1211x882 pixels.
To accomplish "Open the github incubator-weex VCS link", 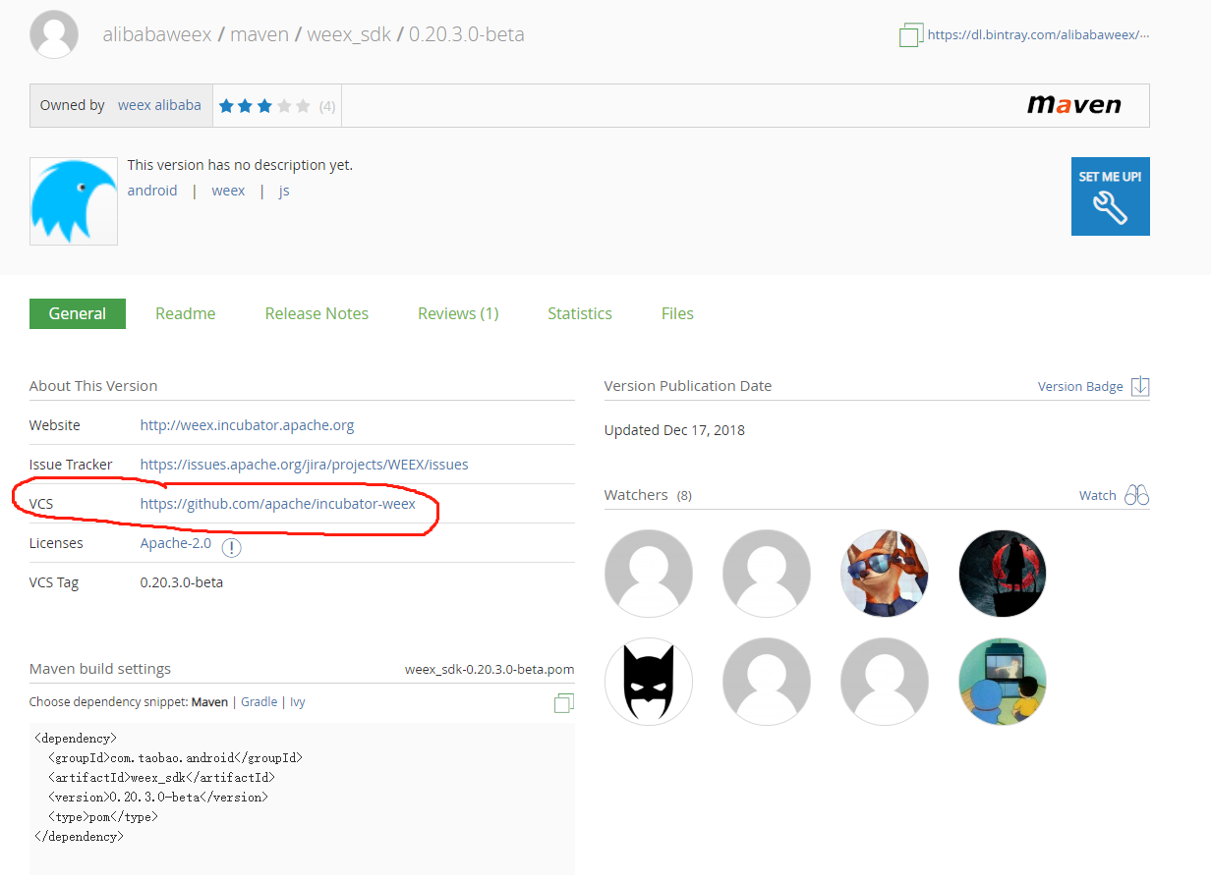I will click(277, 504).
